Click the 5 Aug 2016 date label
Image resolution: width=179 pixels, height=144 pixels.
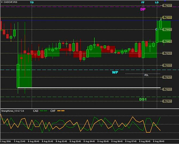click(6, 141)
